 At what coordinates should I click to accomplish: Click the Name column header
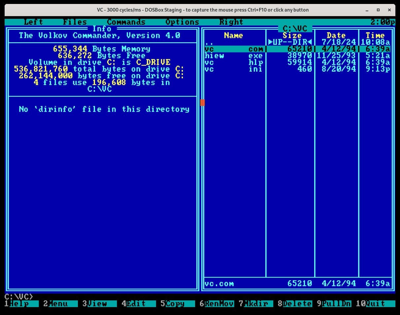coord(233,35)
